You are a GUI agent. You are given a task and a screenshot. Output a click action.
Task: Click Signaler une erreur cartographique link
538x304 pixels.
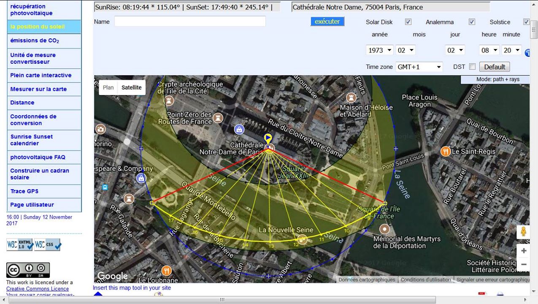click(493, 280)
